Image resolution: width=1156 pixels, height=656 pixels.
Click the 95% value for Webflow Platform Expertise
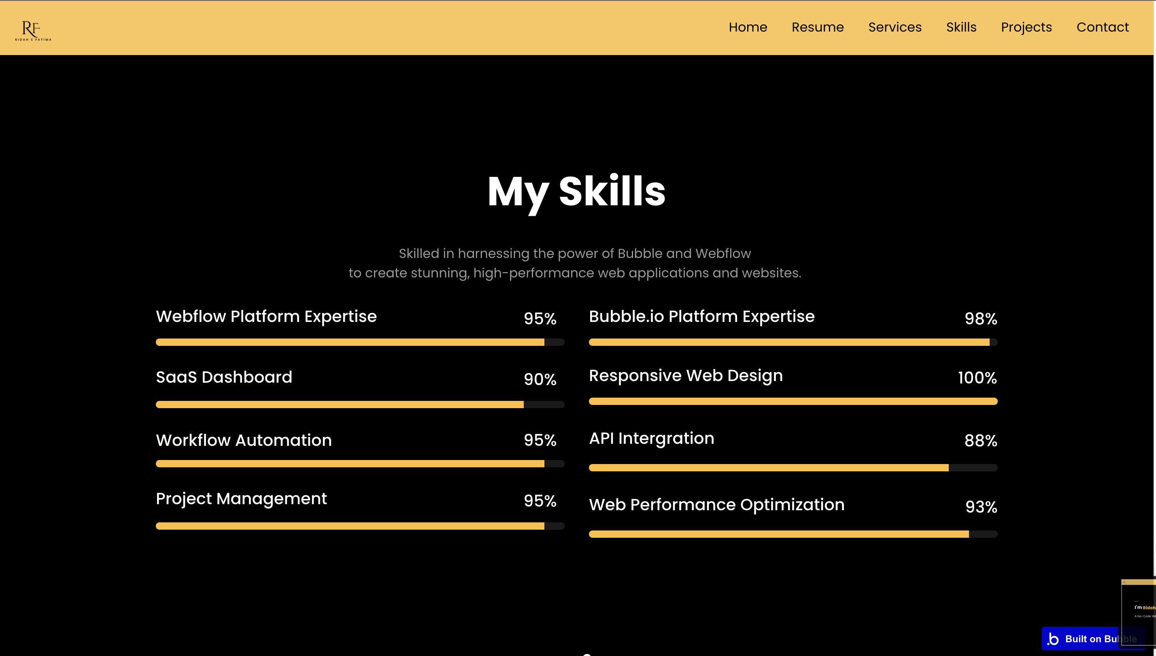pyautogui.click(x=540, y=319)
